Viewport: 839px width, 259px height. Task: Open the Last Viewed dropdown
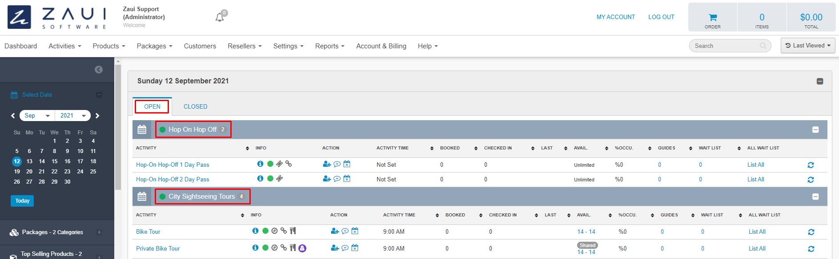pos(808,46)
